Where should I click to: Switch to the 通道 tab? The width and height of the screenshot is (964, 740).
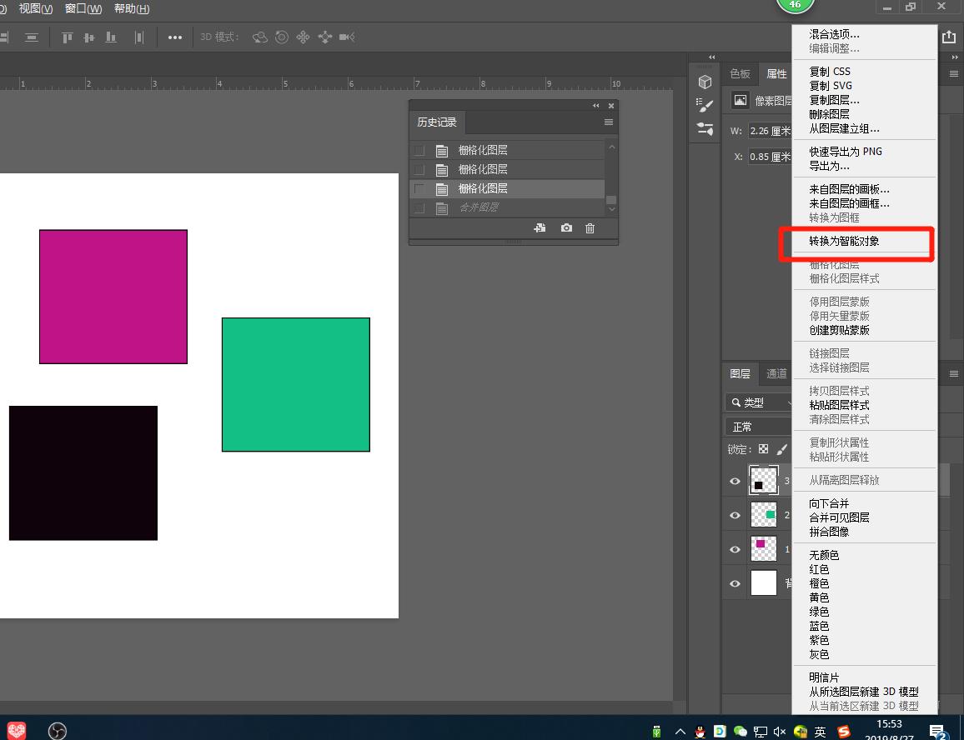click(776, 374)
